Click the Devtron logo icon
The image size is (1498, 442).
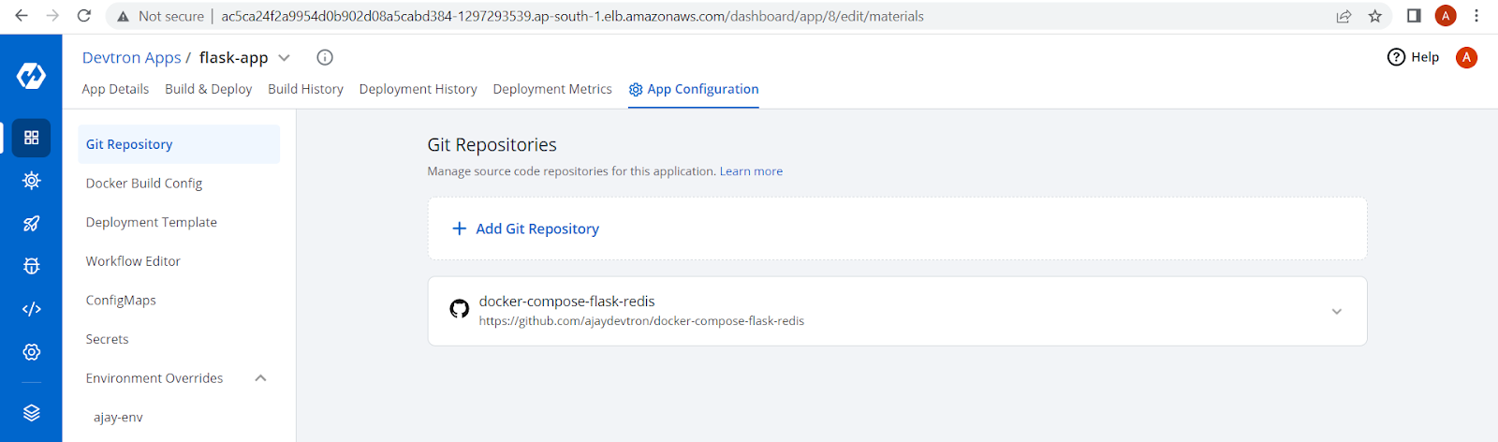tap(31, 76)
